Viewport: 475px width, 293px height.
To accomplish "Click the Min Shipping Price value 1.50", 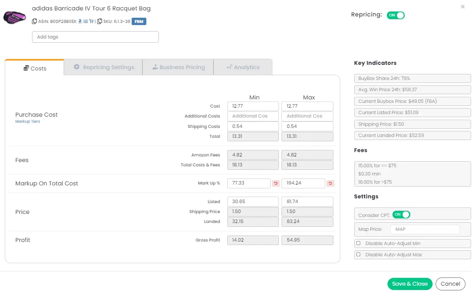I will (253, 212).
